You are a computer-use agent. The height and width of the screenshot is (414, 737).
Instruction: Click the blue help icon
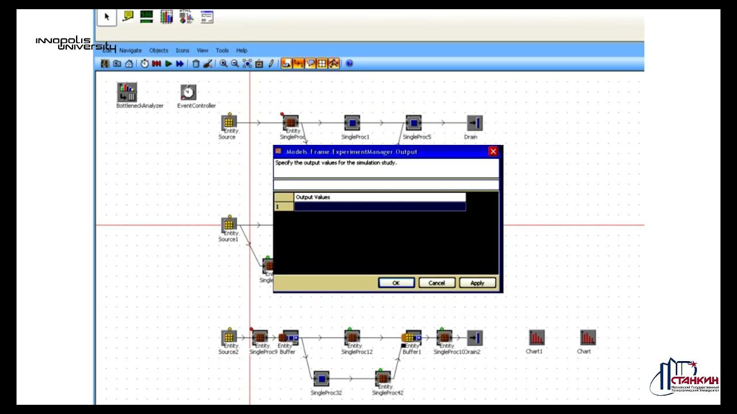[349, 64]
